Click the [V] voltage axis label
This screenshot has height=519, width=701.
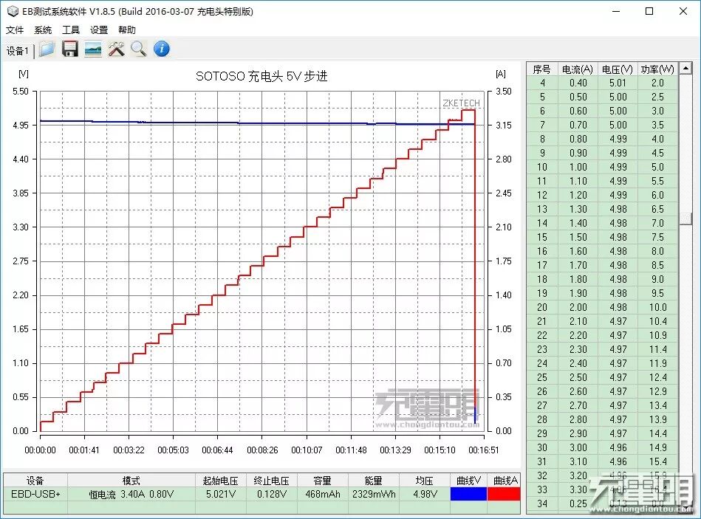coord(23,74)
